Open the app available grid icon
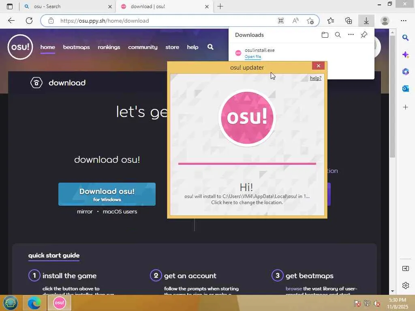 pyautogui.click(x=281, y=21)
